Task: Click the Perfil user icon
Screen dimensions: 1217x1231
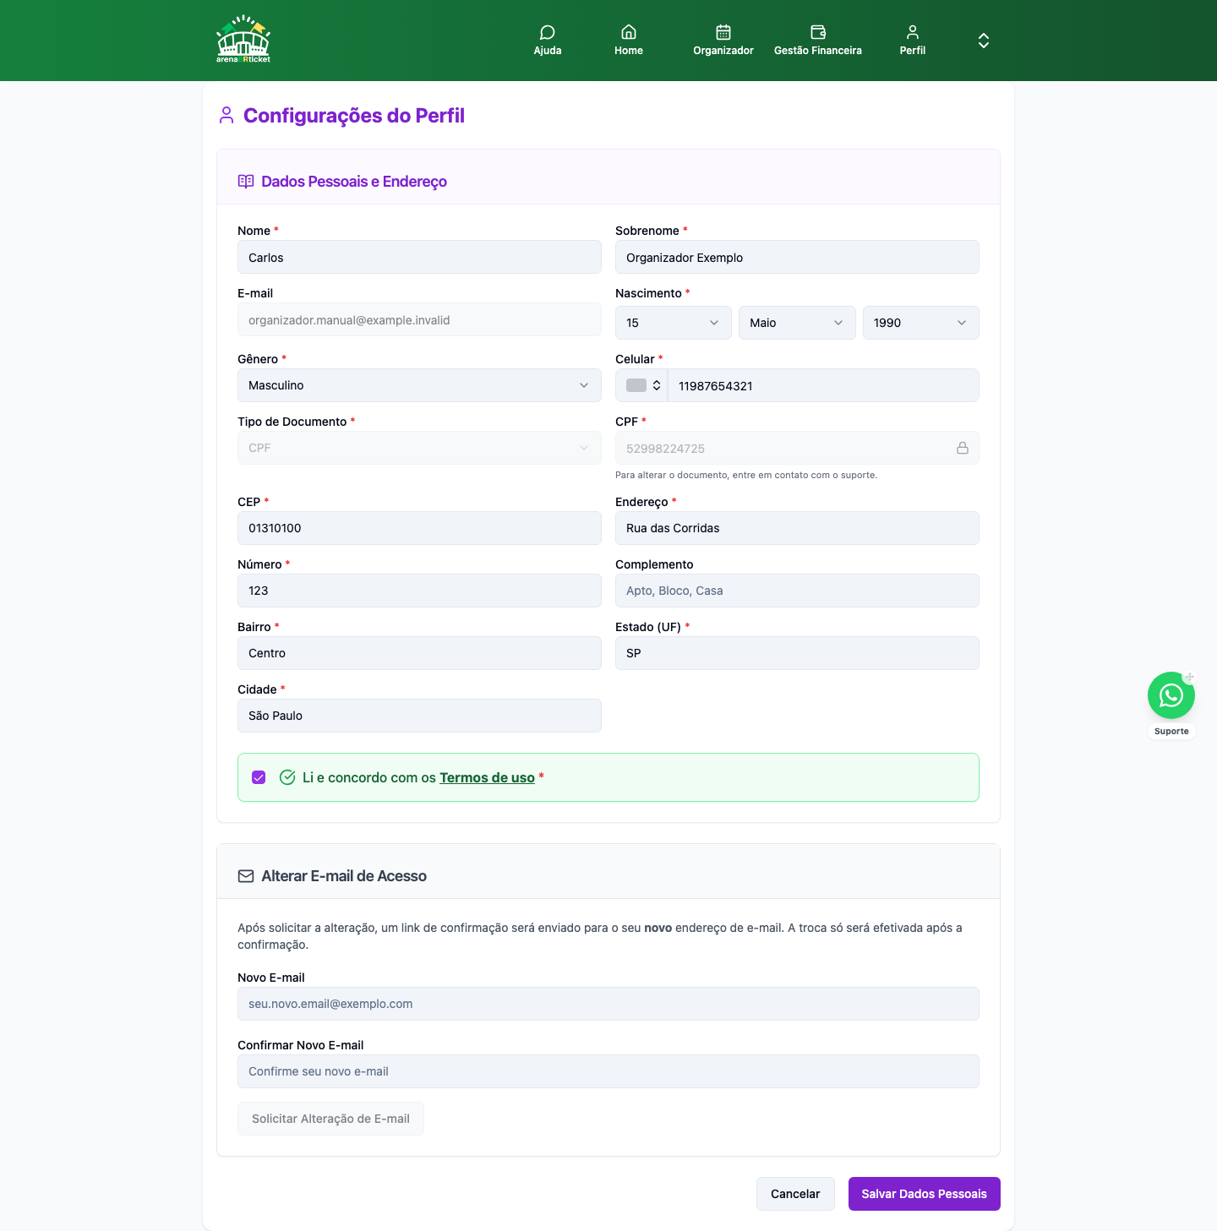Action: (913, 32)
